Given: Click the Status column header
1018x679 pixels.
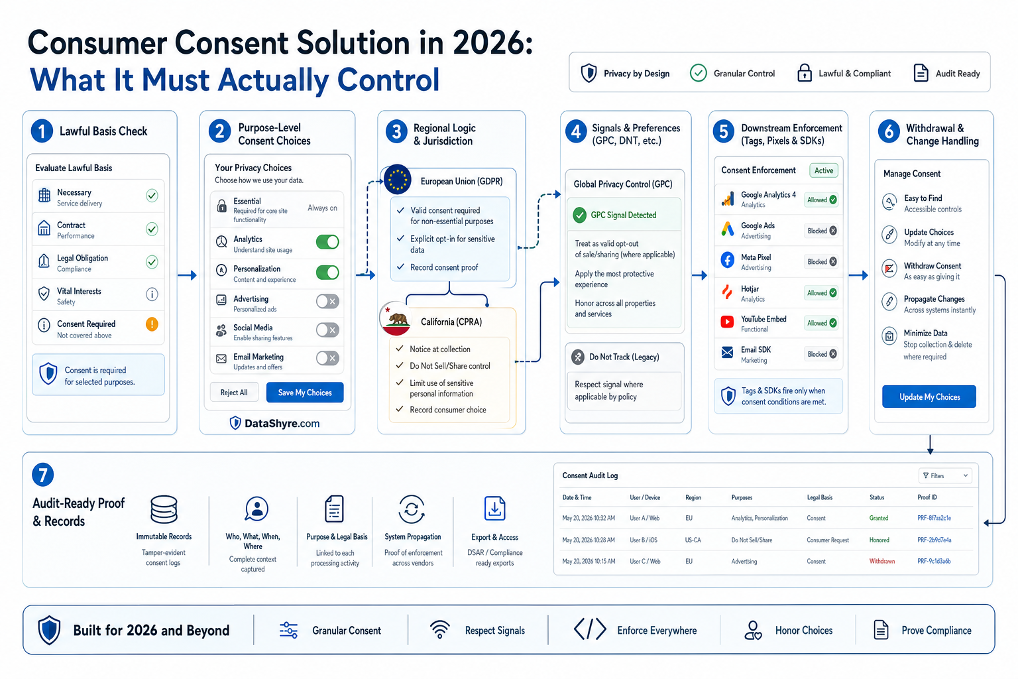Looking at the screenshot, I should coord(877,497).
